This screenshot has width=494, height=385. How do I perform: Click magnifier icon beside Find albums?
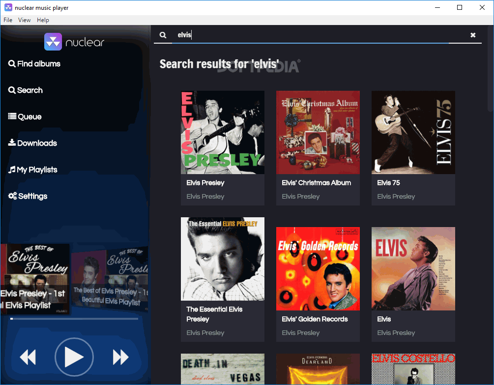[x=12, y=64]
